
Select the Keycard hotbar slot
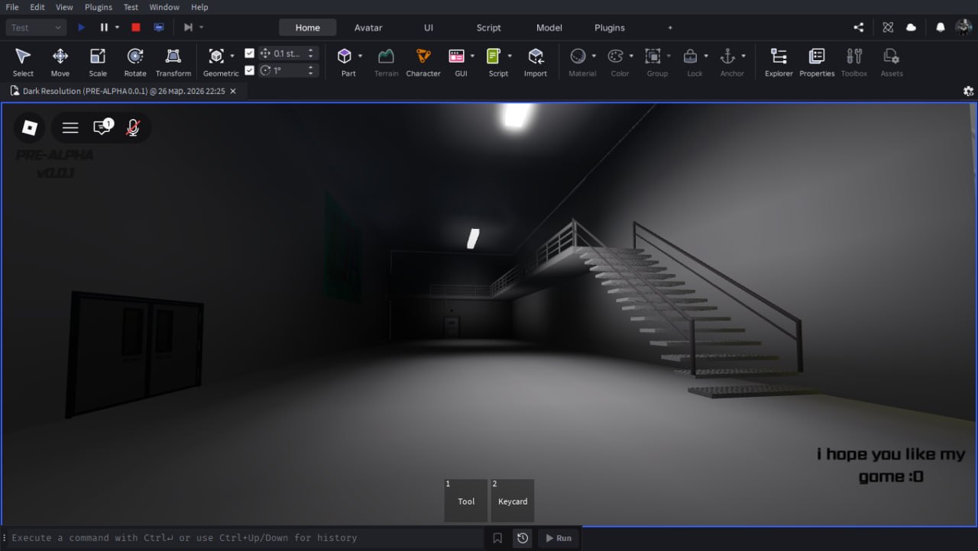coord(513,501)
